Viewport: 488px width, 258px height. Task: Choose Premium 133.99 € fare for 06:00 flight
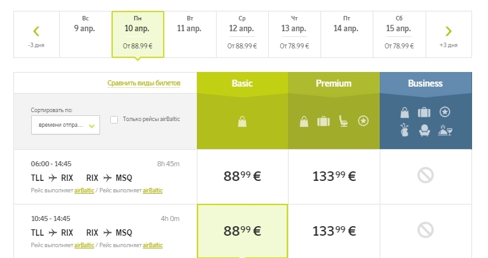[334, 176]
